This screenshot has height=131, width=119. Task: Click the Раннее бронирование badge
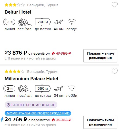coord(31,105)
